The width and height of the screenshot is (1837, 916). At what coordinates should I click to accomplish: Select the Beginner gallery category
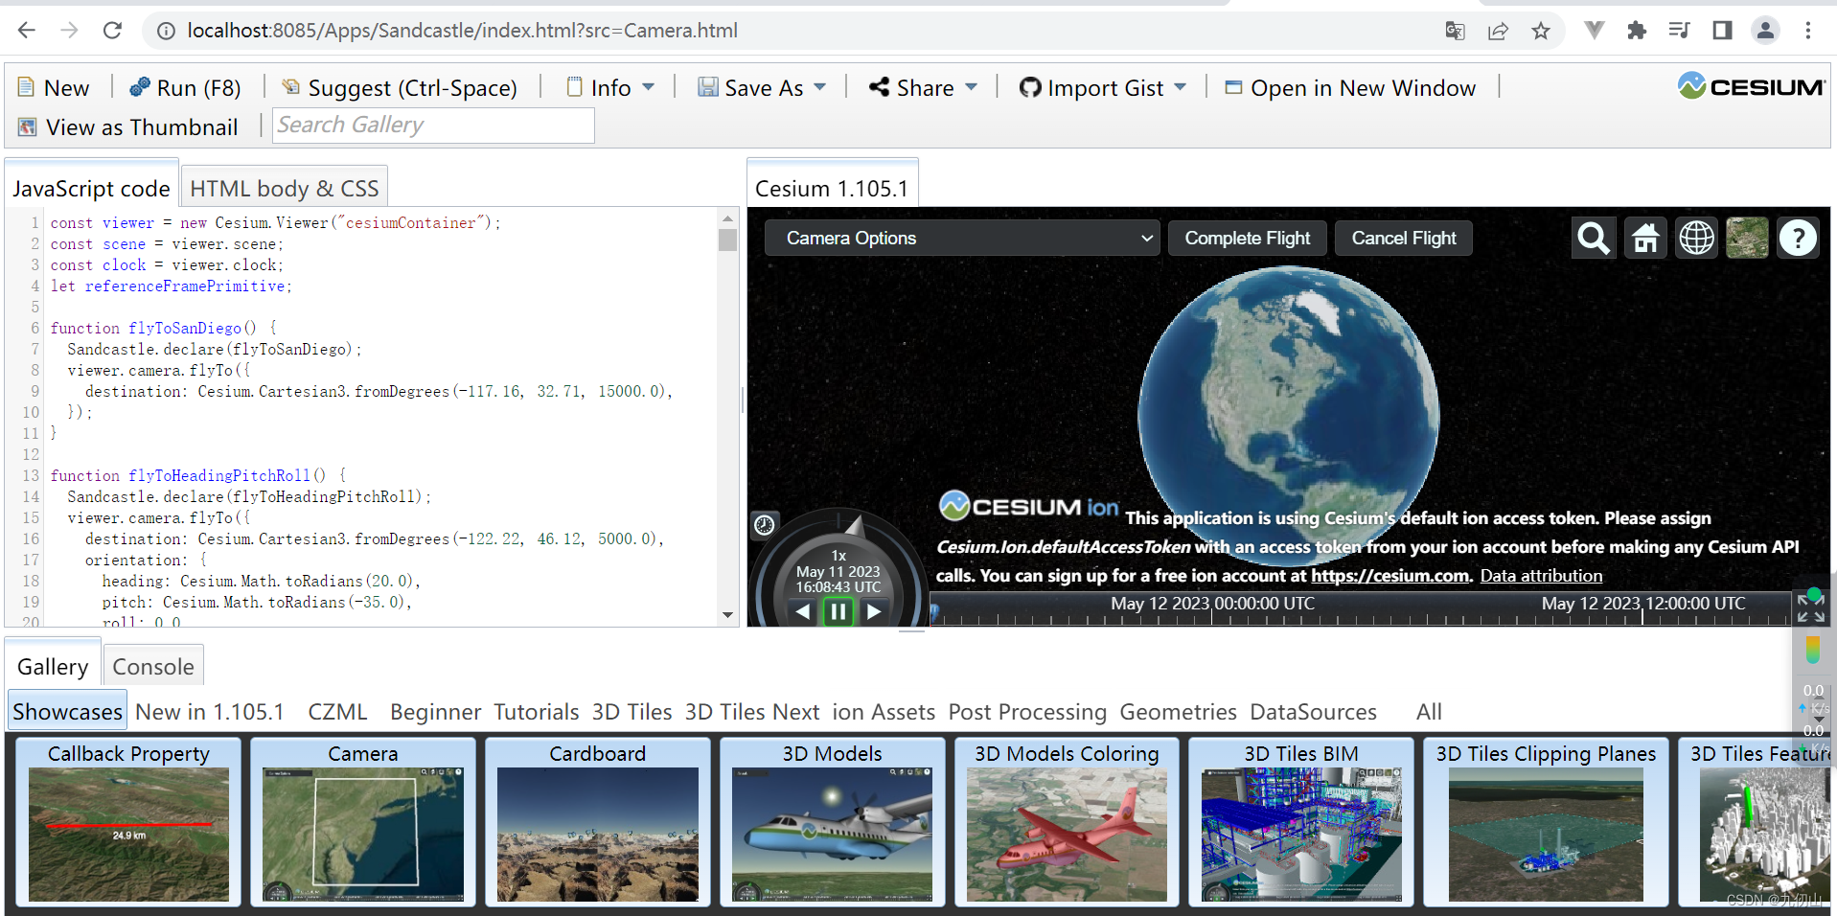click(435, 712)
